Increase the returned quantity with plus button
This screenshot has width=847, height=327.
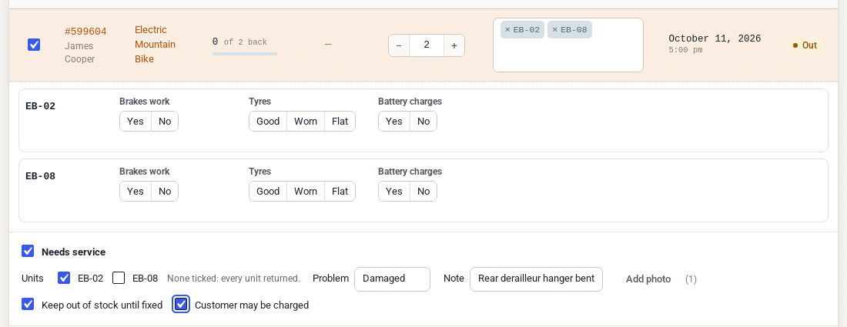click(454, 45)
